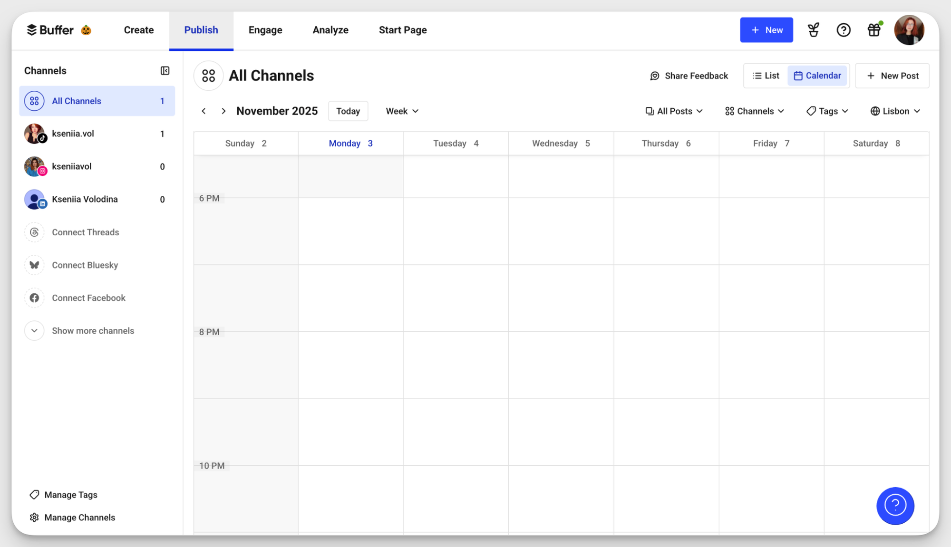Expand the Tags filter dropdown

(x=827, y=111)
